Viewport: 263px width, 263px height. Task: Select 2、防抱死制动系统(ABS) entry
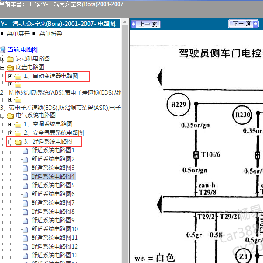[x=61, y=92]
